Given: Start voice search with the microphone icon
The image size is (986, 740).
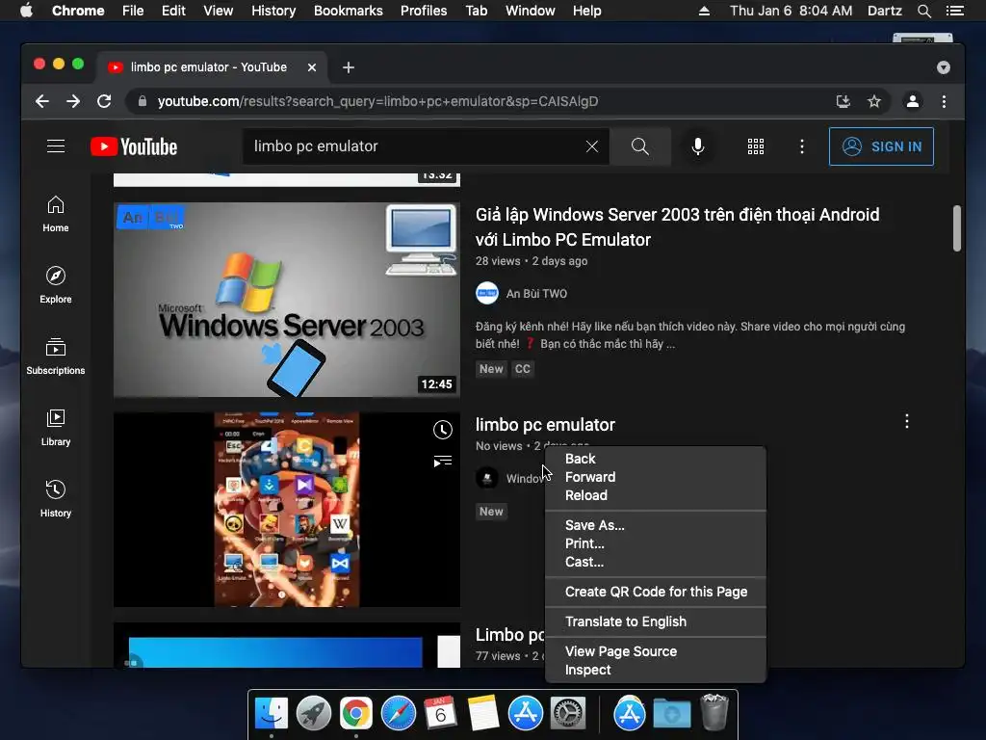Looking at the screenshot, I should (x=698, y=146).
